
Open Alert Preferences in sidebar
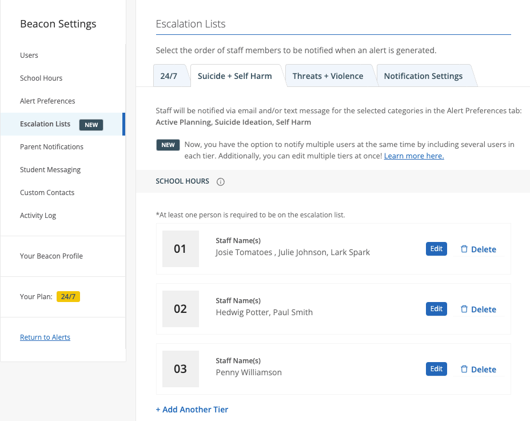coord(47,101)
